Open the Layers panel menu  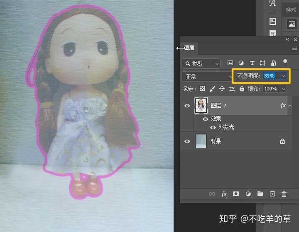pyautogui.click(x=294, y=48)
